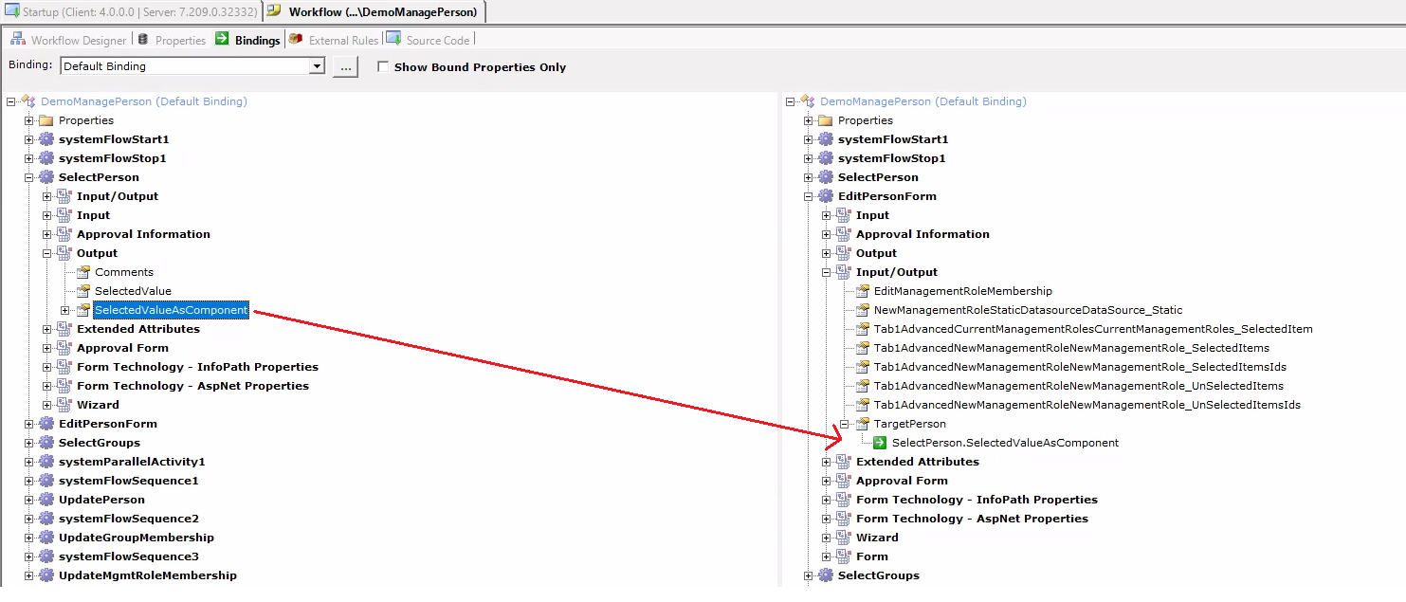1406x602 pixels.
Task: Select the Bindings tab
Action: 247,40
